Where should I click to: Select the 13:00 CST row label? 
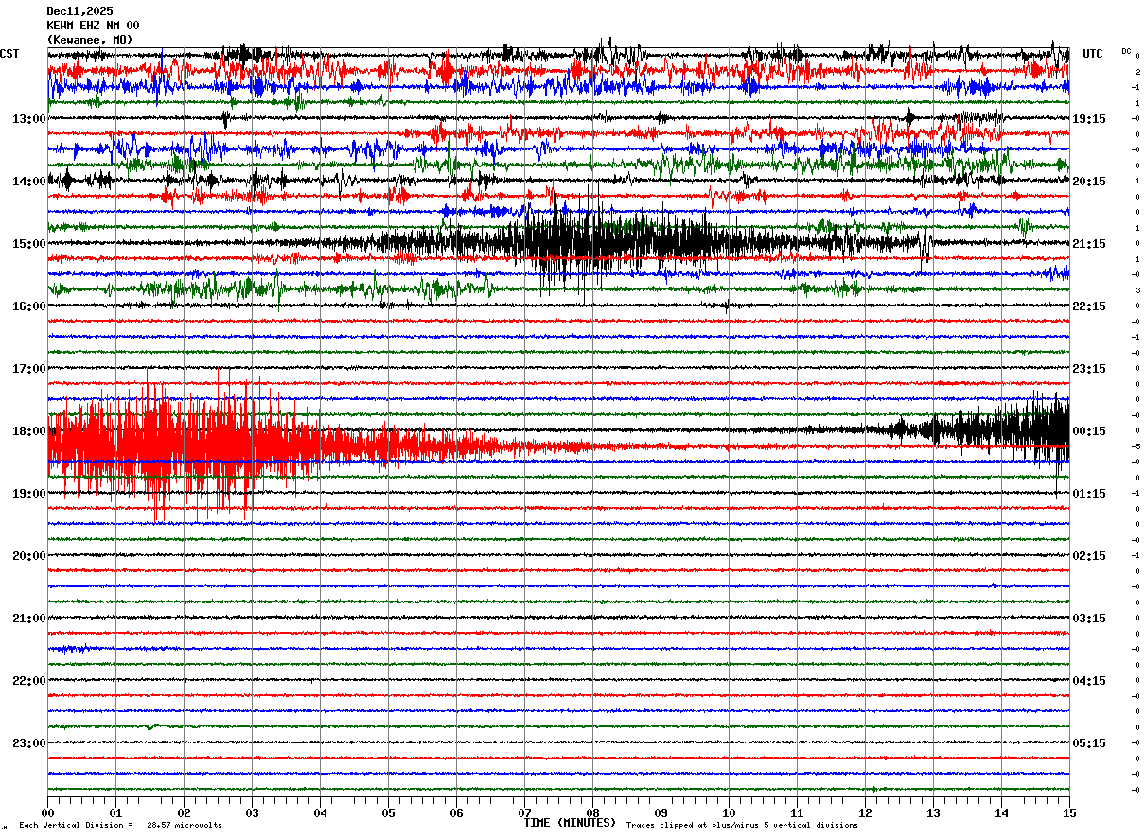click(x=29, y=119)
